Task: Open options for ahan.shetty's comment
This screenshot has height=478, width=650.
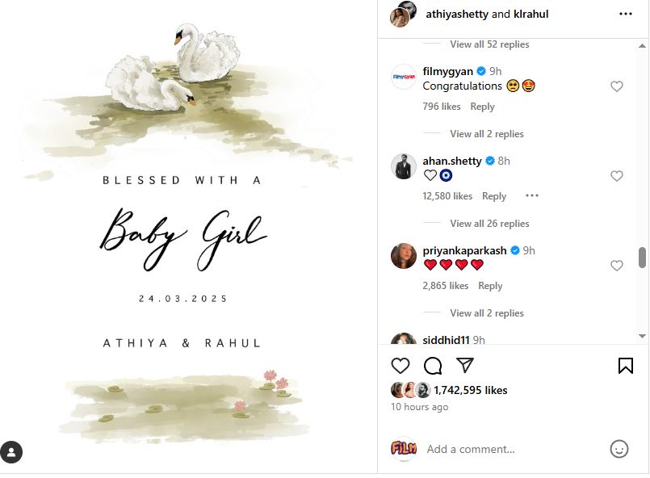Action: click(x=531, y=195)
